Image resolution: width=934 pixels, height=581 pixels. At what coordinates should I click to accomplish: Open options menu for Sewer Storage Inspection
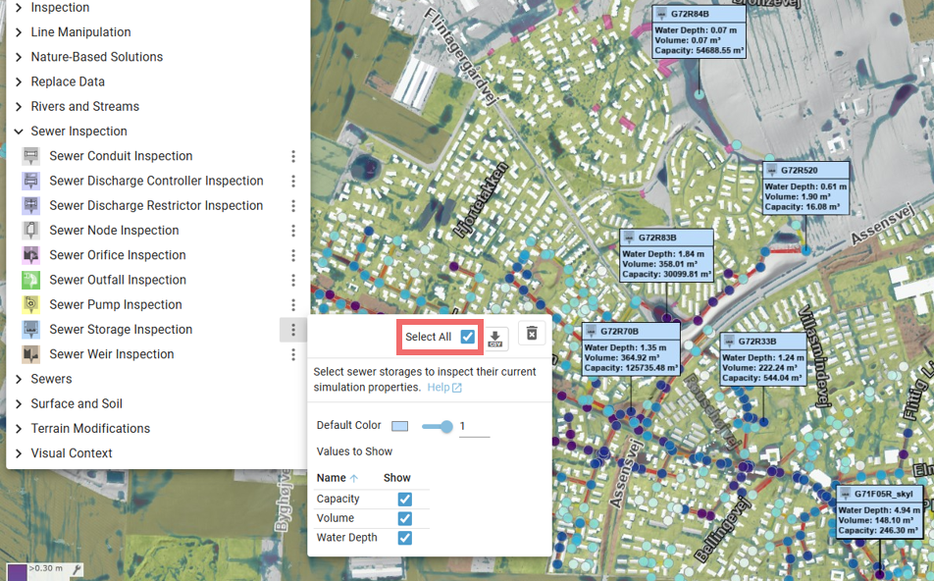[x=292, y=330]
